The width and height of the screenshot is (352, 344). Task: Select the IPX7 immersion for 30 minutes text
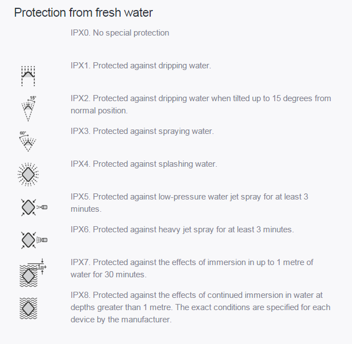(x=192, y=268)
